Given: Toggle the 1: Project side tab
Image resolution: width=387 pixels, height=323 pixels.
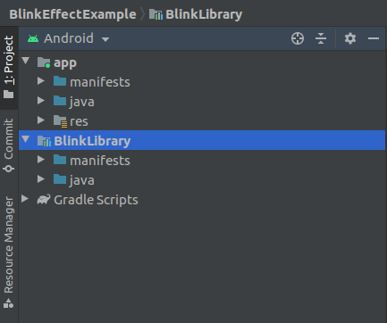Looking at the screenshot, I should point(9,67).
